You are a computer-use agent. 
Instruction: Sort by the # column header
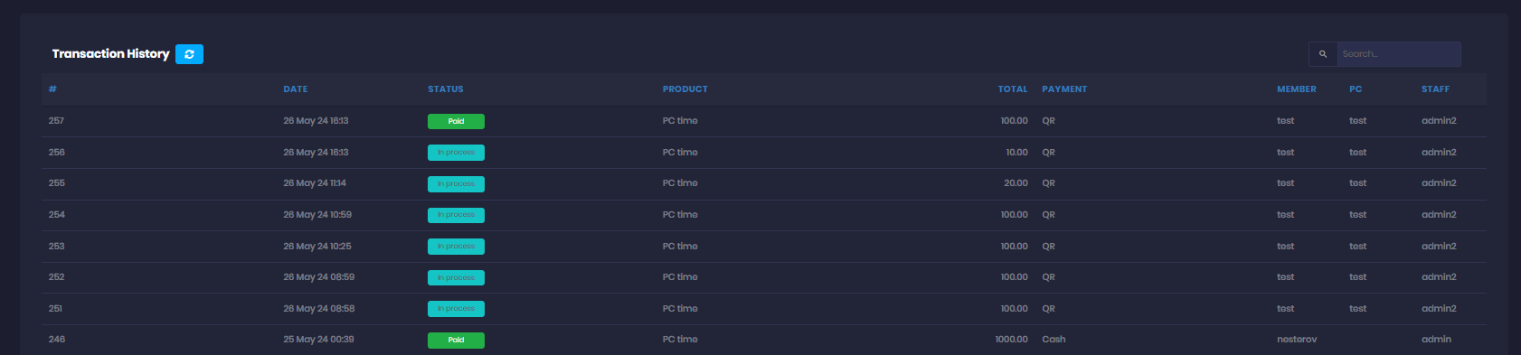point(52,89)
